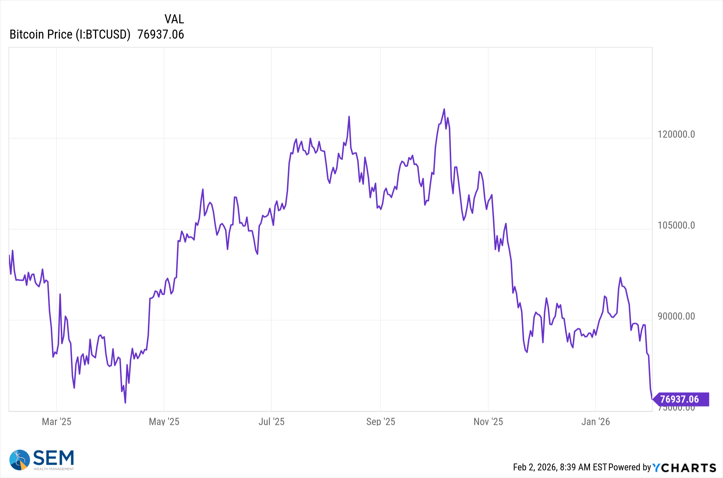The image size is (723, 478).
Task: Click the Sep '25 x-axis label
Action: pos(381,422)
